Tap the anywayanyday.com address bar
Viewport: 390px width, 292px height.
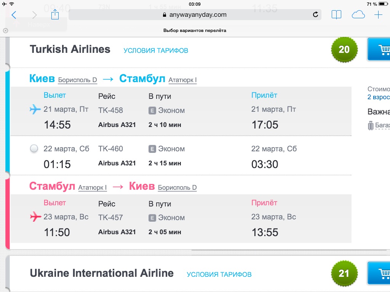click(x=194, y=15)
